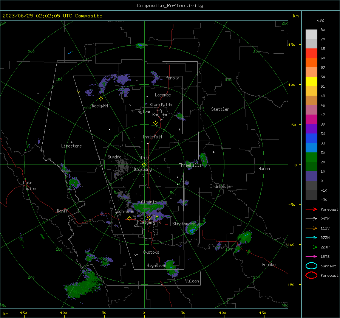Click the dBZ scale heading

point(320,20)
